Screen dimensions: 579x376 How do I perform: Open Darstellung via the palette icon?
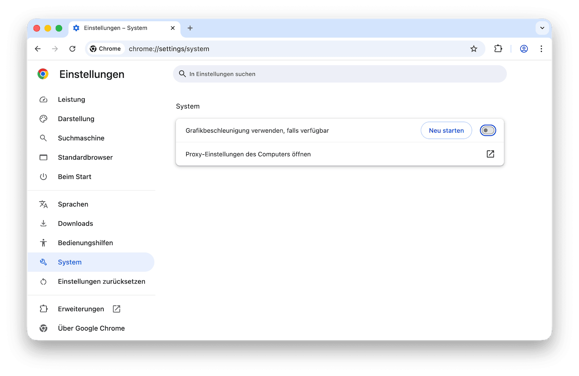click(43, 118)
